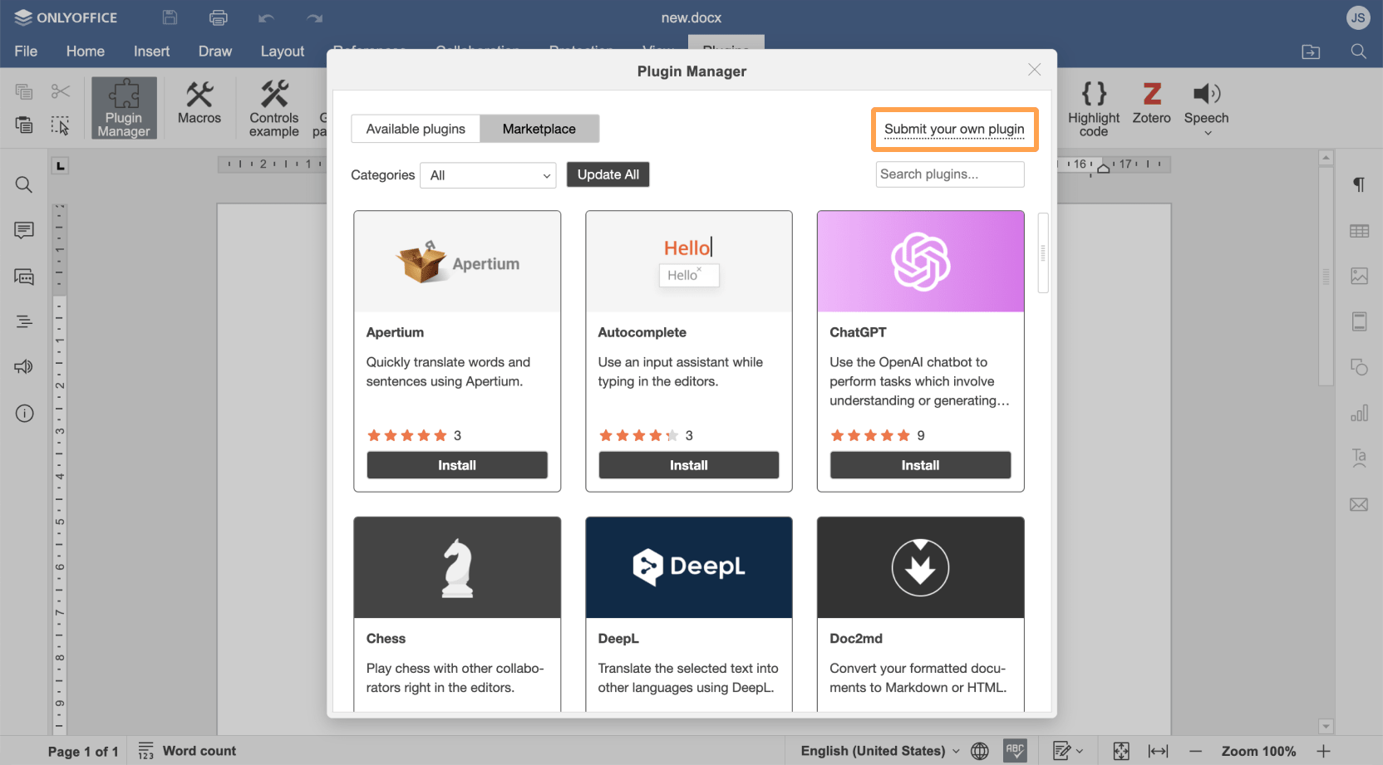Toggle the spell checking icon
Image resolution: width=1383 pixels, height=765 pixels.
(x=1015, y=751)
